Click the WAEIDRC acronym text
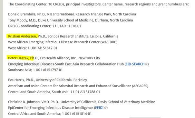The width and height of the screenshot is (195, 118). point(109,42)
